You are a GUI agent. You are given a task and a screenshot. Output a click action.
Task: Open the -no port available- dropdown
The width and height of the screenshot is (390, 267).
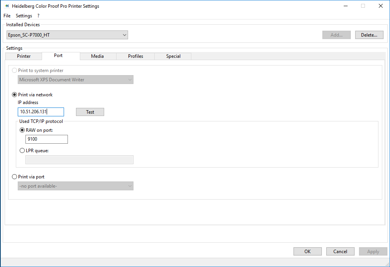pyautogui.click(x=76, y=186)
